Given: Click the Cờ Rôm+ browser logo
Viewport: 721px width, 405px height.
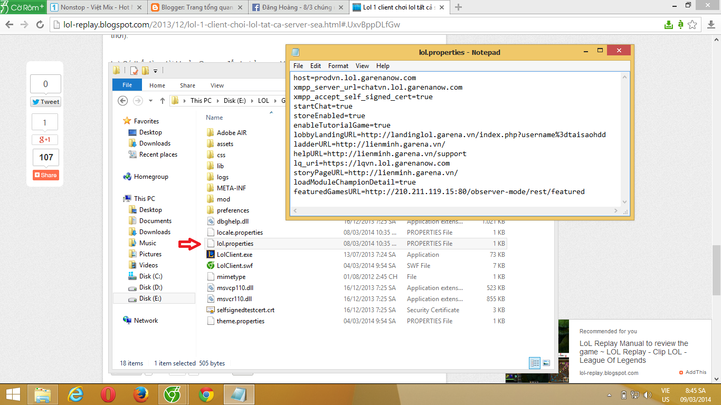Looking at the screenshot, I should 23,7.
